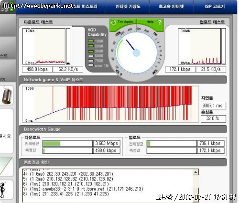The width and height of the screenshot is (239, 203).
Task: Click the traceroute hop 4 line 202.30.243.201
Action: tap(68, 174)
